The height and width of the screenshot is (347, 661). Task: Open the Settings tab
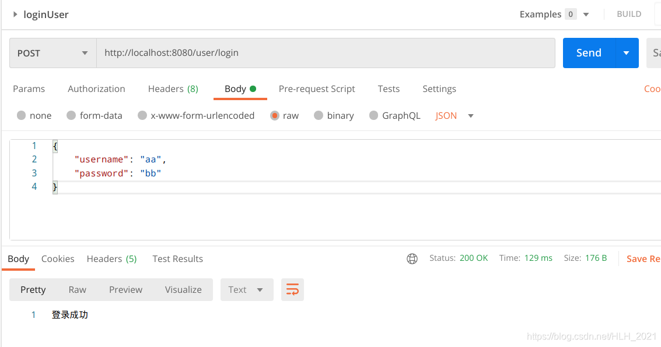click(x=439, y=88)
